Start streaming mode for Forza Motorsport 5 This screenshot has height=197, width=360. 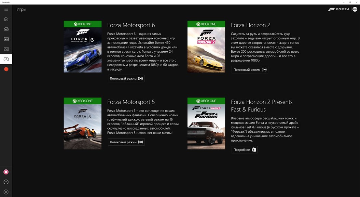click(126, 142)
